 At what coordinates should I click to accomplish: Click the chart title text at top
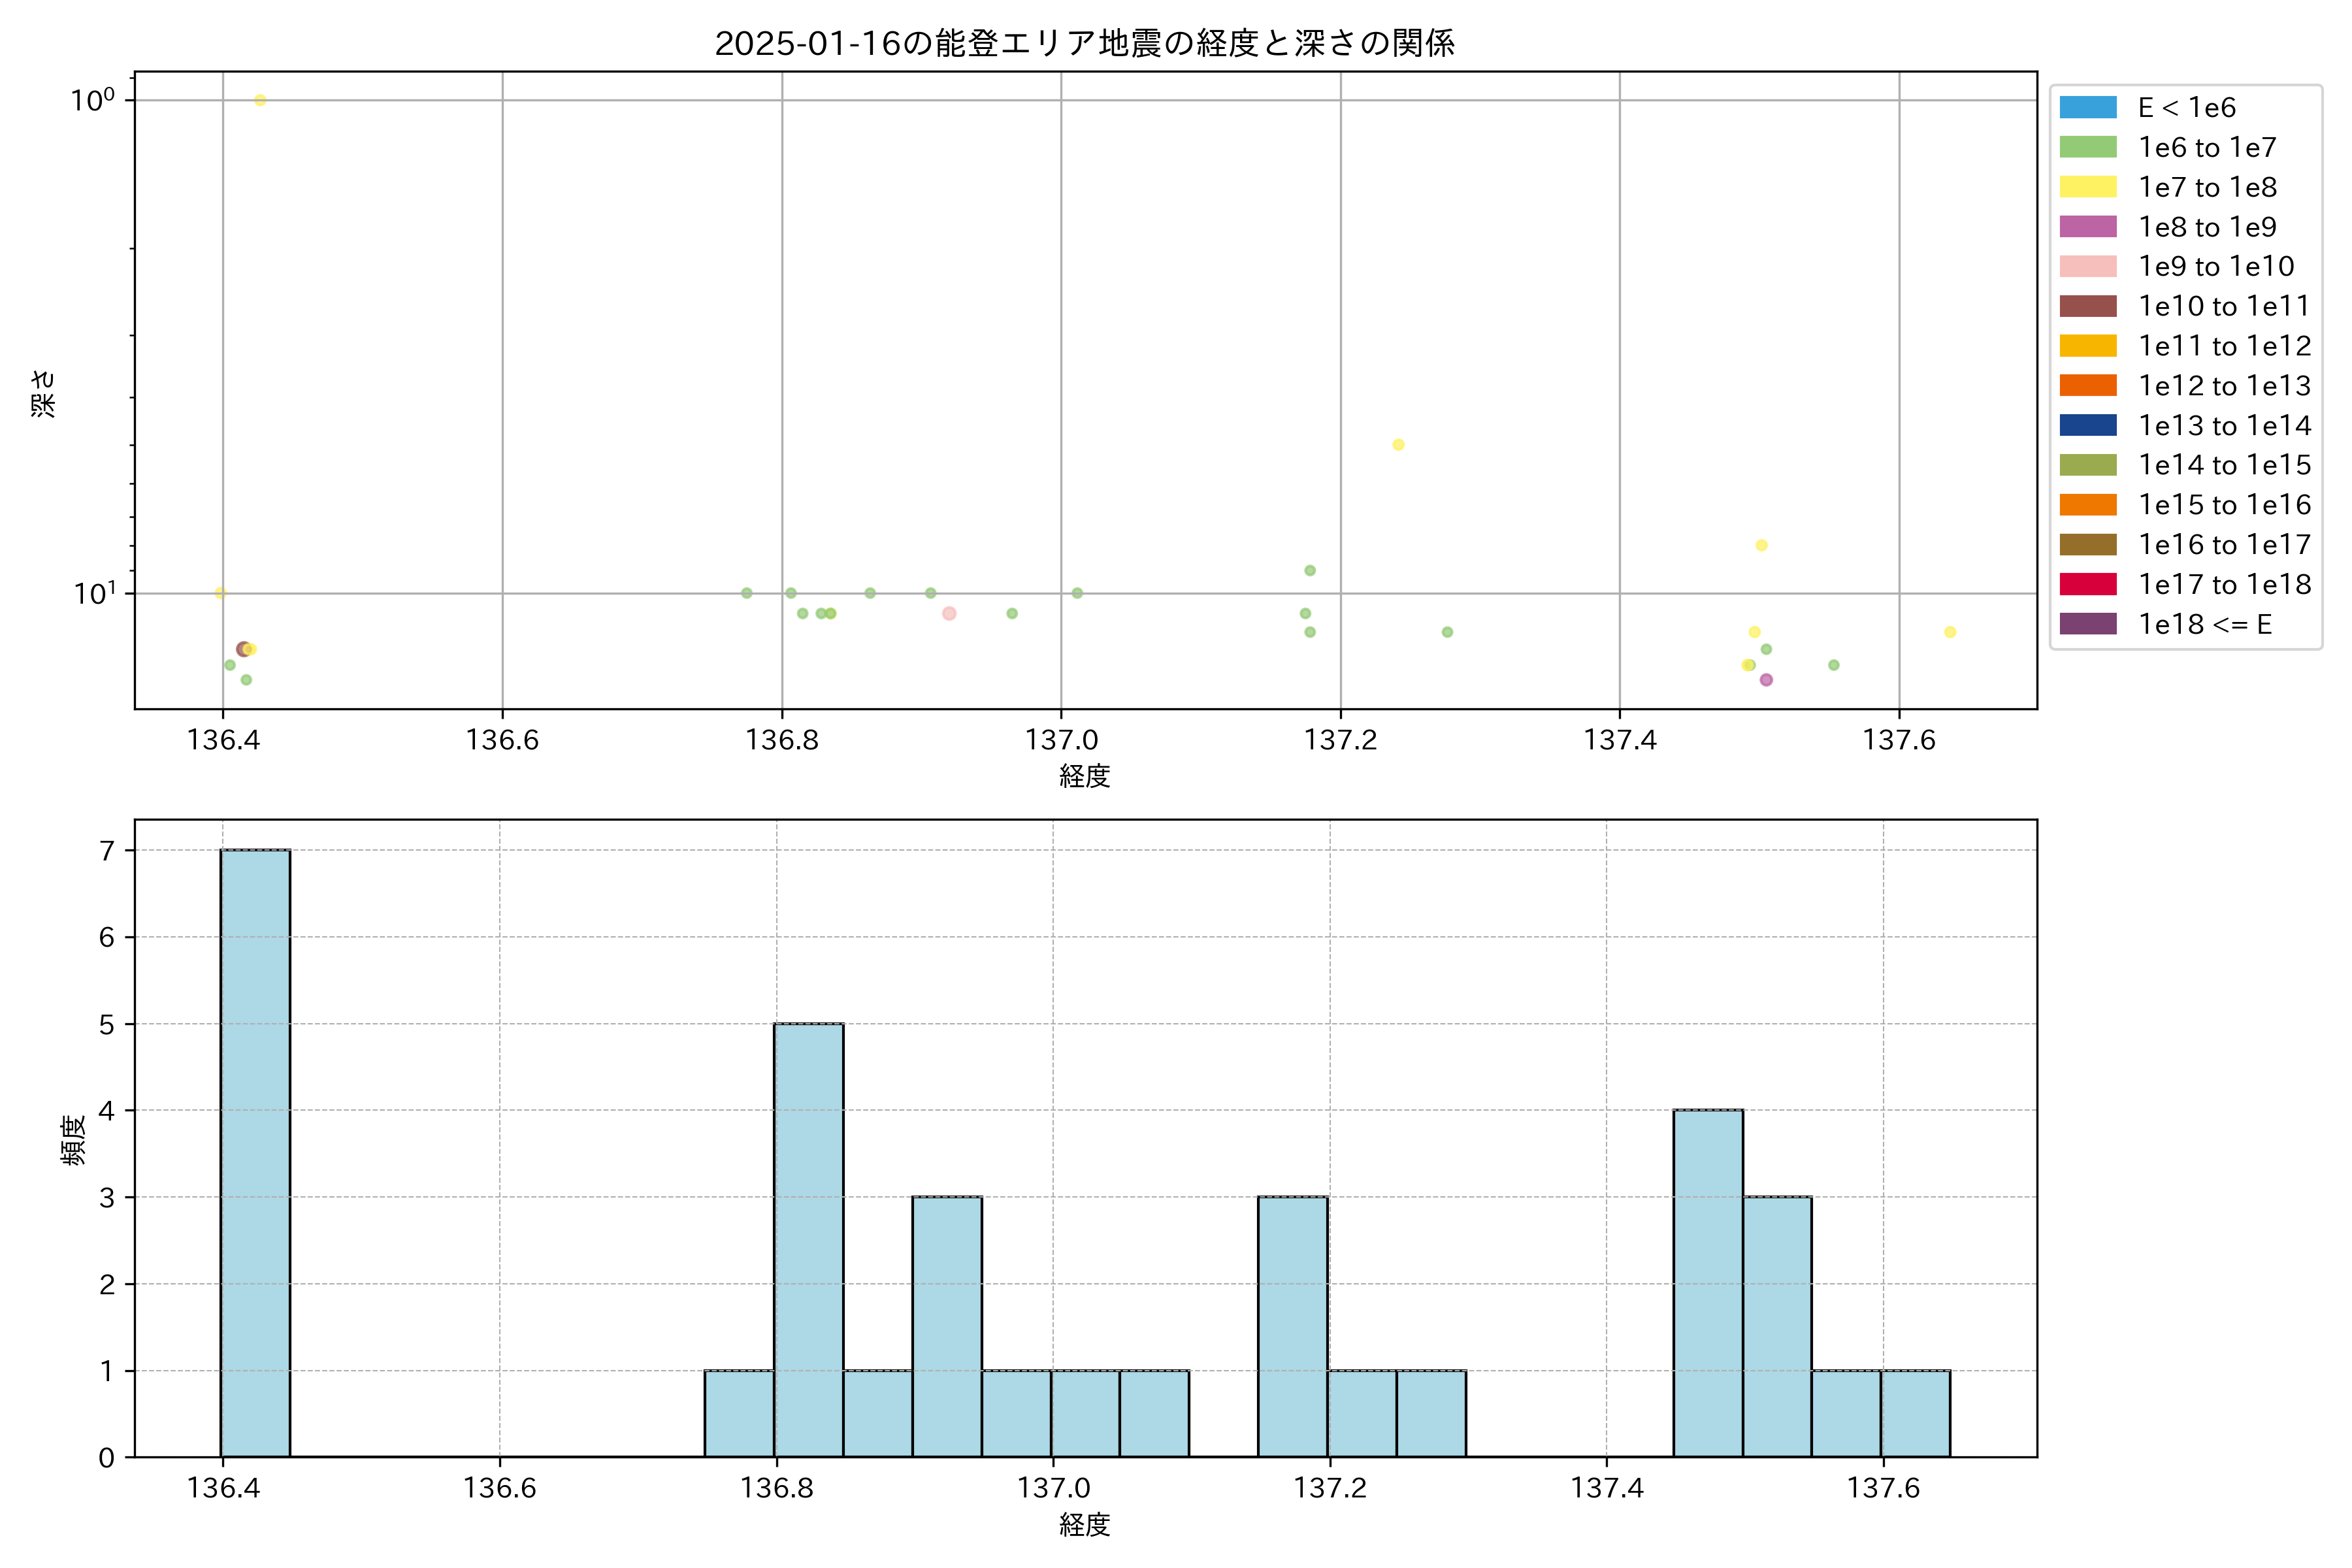coord(1084,43)
